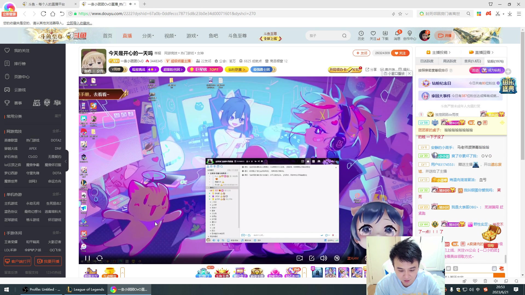Open Windows Start menu
The image size is (525, 295).
click(7, 290)
